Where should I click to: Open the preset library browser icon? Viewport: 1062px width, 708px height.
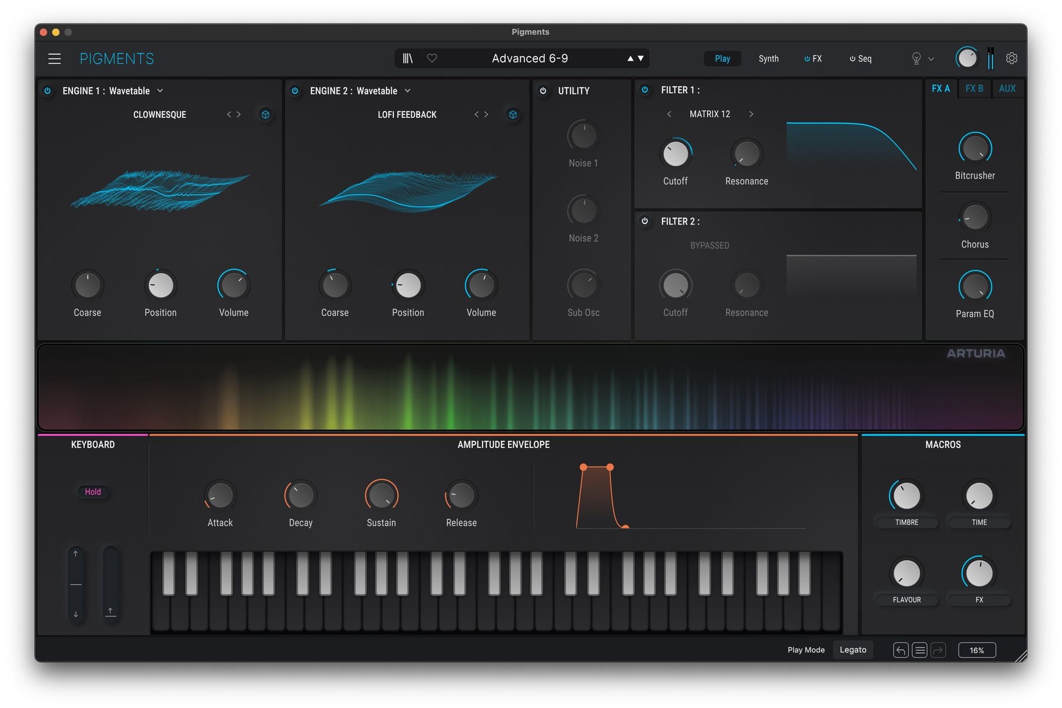[408, 58]
